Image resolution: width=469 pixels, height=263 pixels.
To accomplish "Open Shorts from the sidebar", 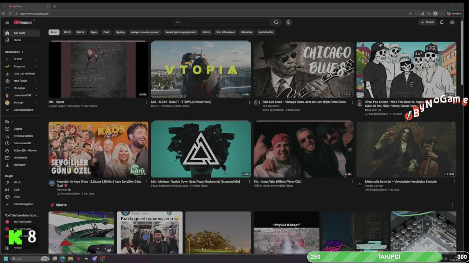I will [x=21, y=40].
